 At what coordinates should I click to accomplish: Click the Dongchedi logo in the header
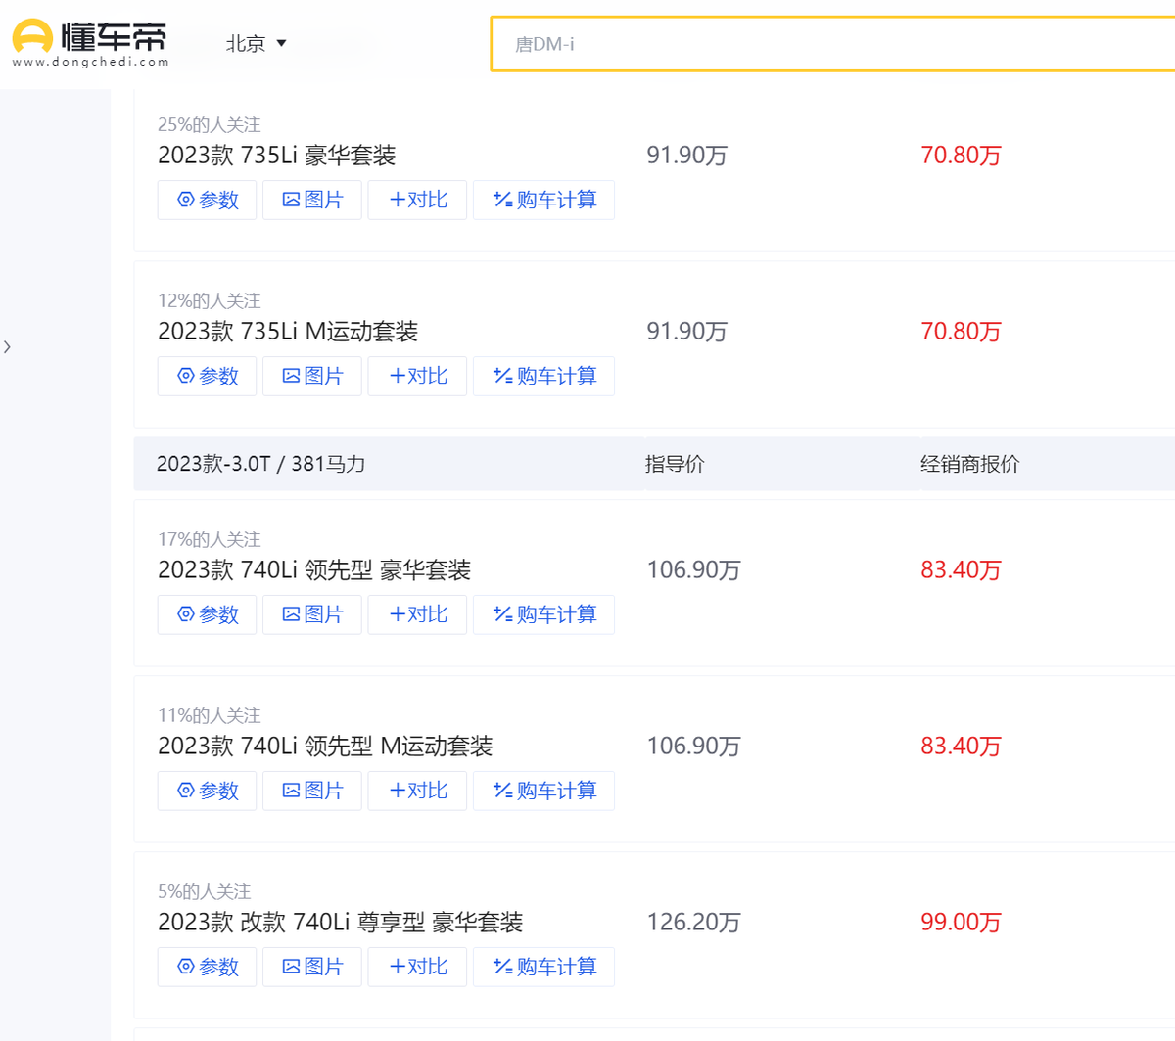point(89,43)
